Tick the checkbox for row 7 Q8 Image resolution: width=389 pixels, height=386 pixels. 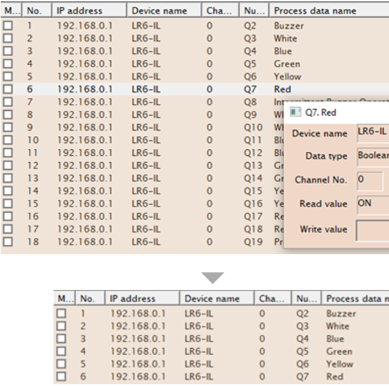click(x=8, y=102)
